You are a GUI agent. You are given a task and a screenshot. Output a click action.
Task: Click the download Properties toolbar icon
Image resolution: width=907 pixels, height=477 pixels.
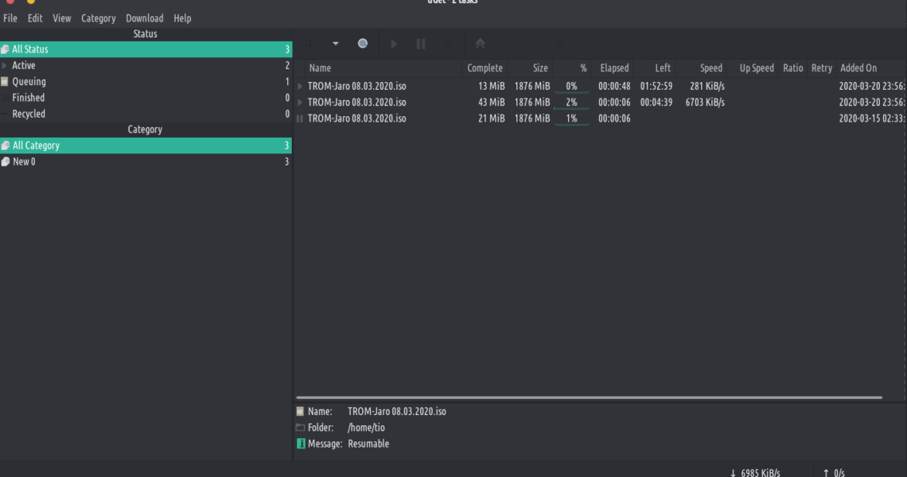(x=450, y=44)
